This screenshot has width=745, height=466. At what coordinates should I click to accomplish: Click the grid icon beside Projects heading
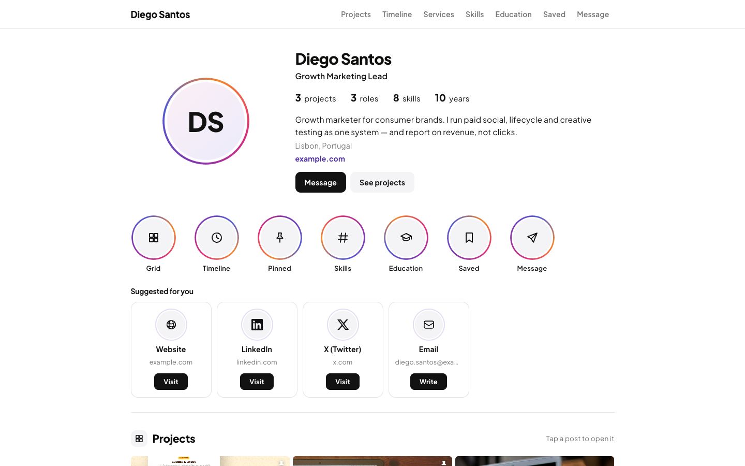click(139, 439)
